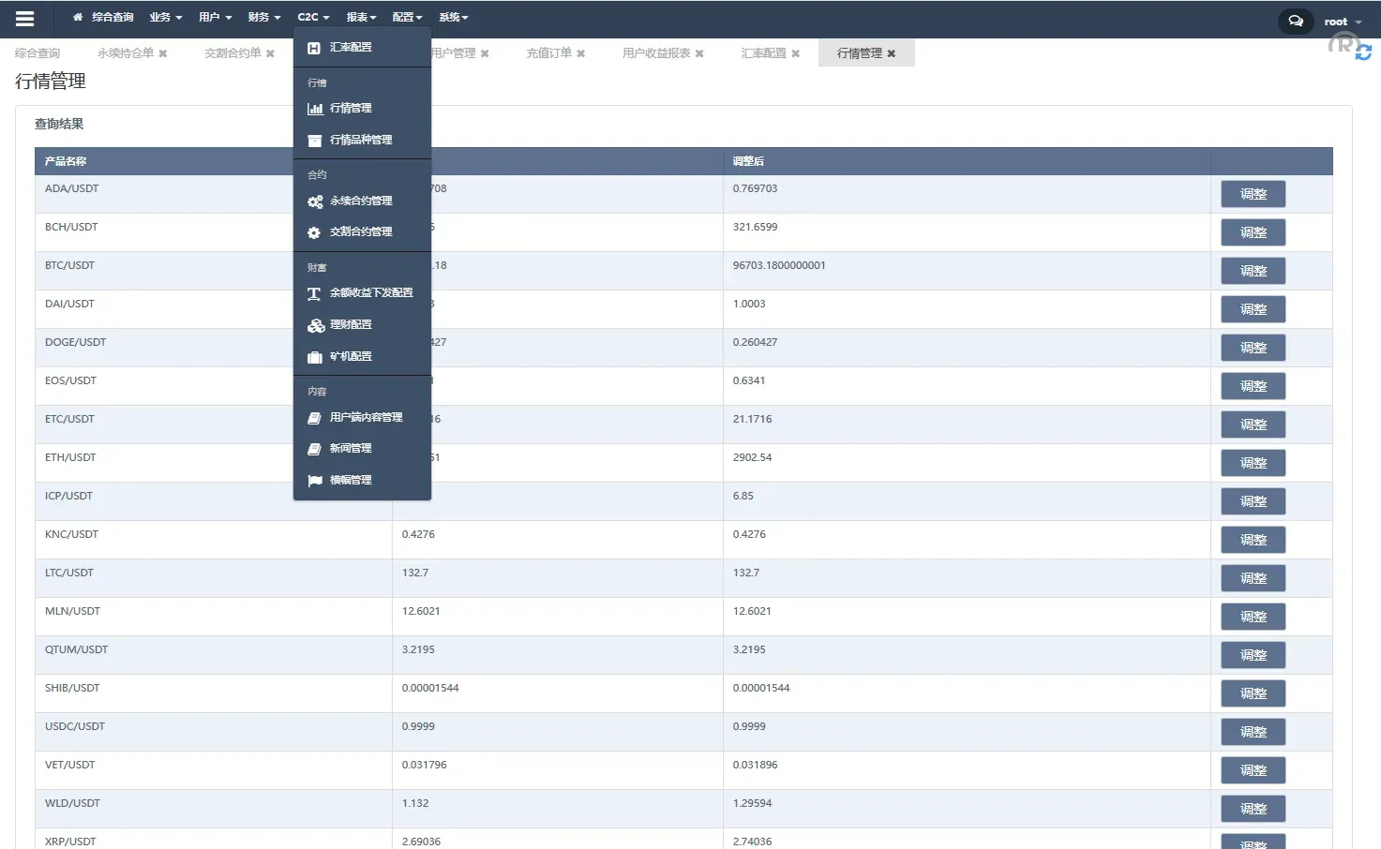This screenshot has width=1381, height=849.
Task: Click the gears icon beside 永续合约管理
Action: coord(315,201)
